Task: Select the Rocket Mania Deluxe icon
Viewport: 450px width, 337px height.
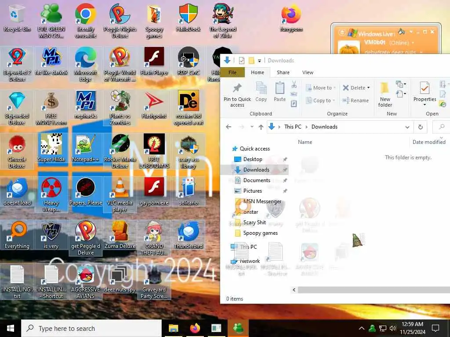Action: tap(120, 151)
